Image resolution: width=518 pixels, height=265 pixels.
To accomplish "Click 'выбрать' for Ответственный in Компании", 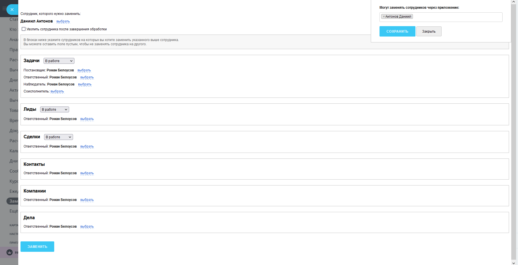I will [x=87, y=200].
